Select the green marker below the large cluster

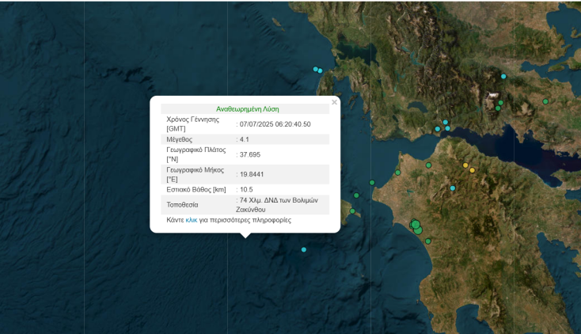[x=428, y=241]
